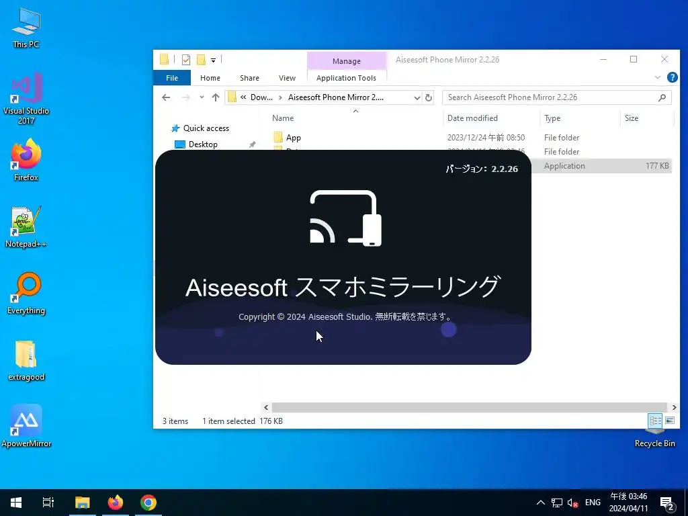The width and height of the screenshot is (688, 516).
Task: Open extragood folder on desktop
Action: pos(26,360)
